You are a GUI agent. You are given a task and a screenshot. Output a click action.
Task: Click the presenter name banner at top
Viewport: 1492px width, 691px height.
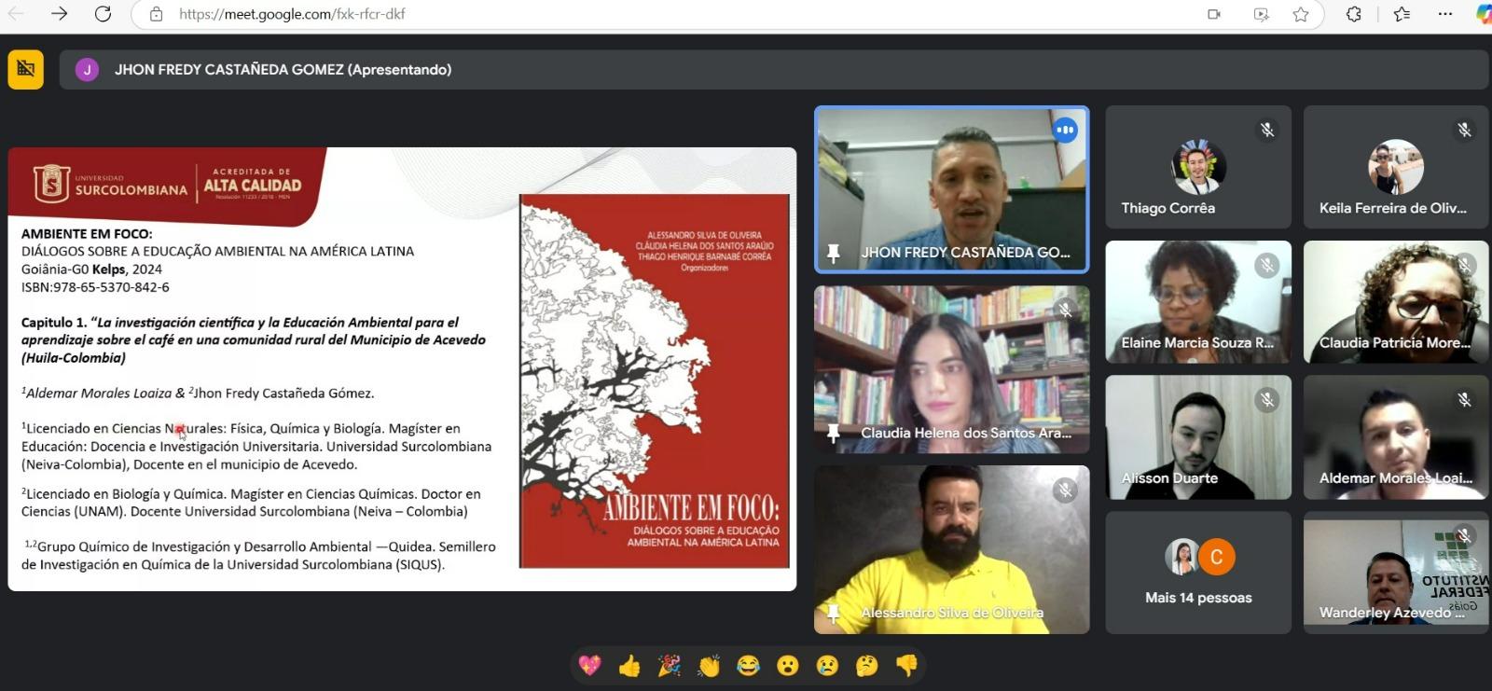283,70
